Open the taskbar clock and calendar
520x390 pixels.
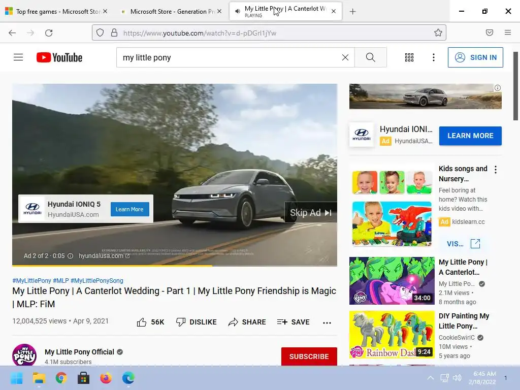(482, 378)
